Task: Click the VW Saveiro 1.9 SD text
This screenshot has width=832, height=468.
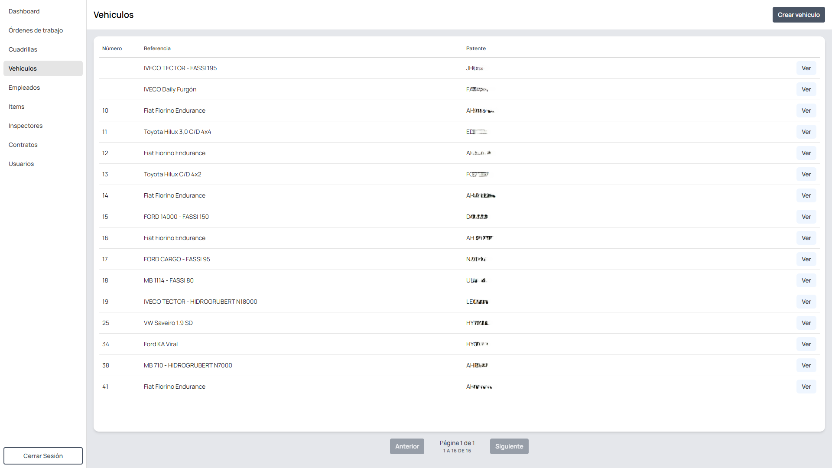Action: (x=168, y=323)
